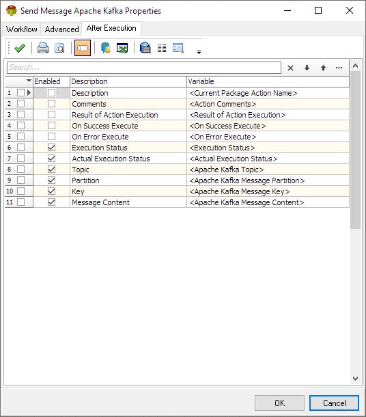Screen dimensions: 366x417
Task: Switch to the Workflow tab
Action: coord(22,29)
